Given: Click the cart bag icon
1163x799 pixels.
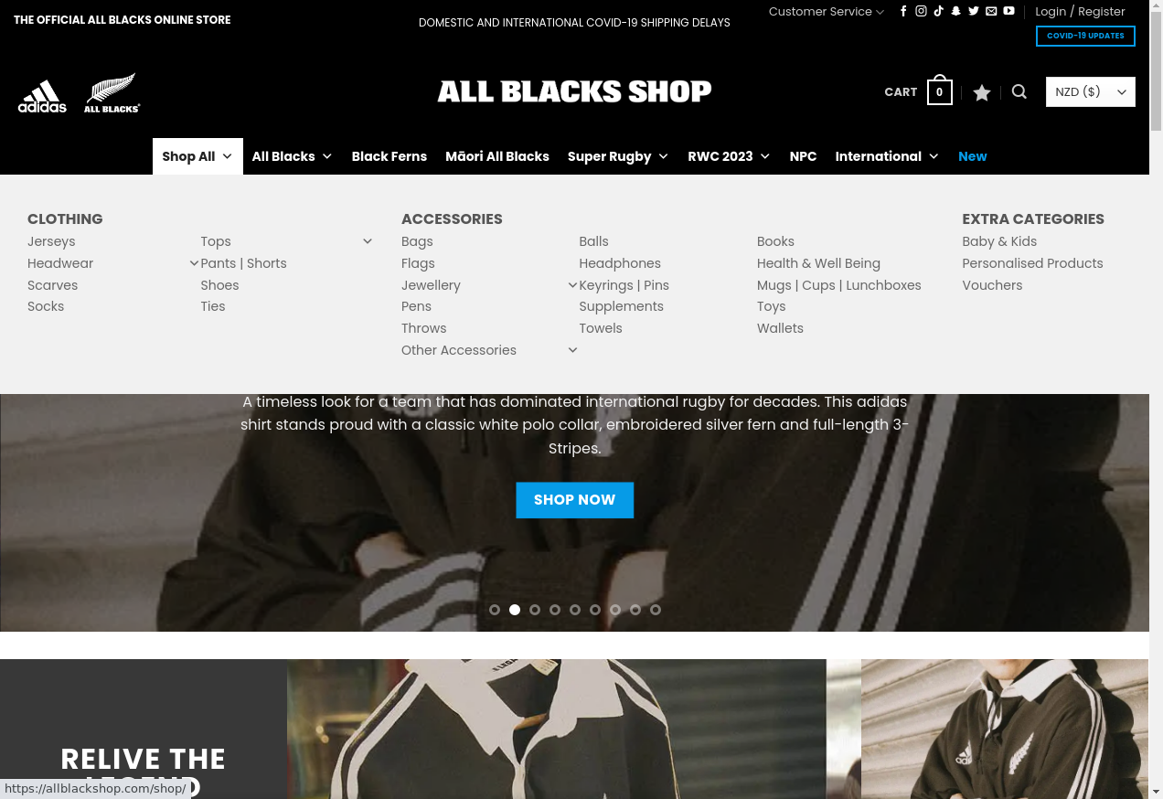Looking at the screenshot, I should 940,91.
